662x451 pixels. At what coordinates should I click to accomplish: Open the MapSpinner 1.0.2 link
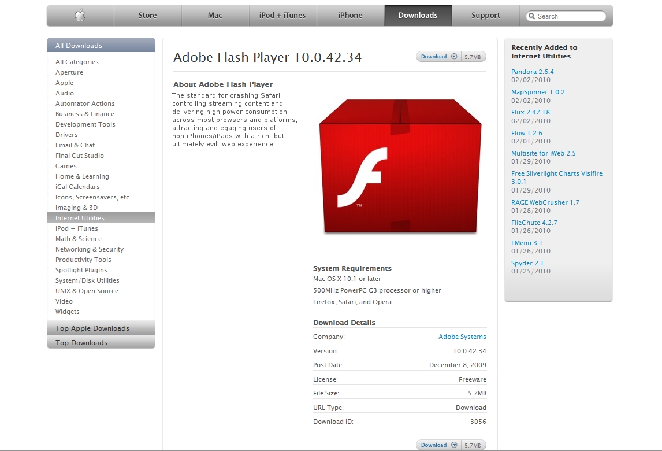pos(538,92)
